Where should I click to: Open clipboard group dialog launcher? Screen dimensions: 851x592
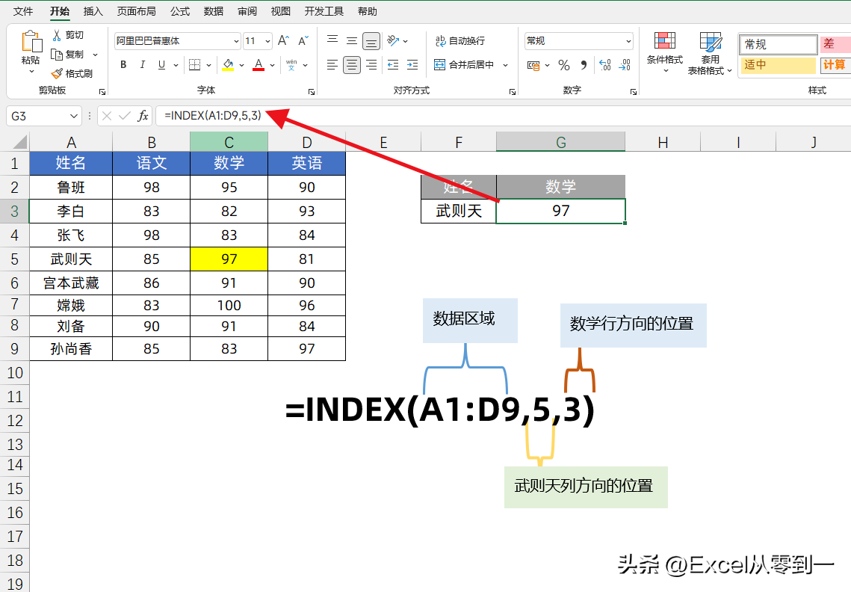pos(102,92)
